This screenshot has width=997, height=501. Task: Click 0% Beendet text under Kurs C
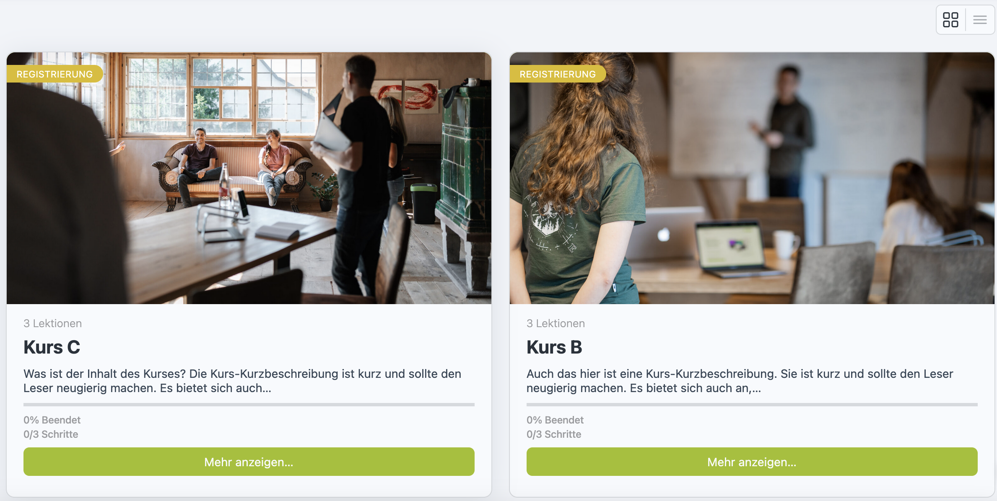52,420
